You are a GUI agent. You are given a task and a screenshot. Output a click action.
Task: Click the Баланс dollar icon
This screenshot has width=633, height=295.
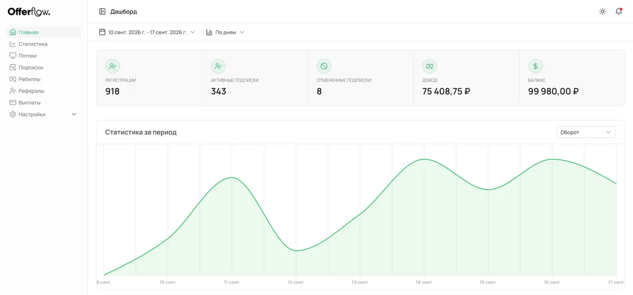[x=535, y=66]
